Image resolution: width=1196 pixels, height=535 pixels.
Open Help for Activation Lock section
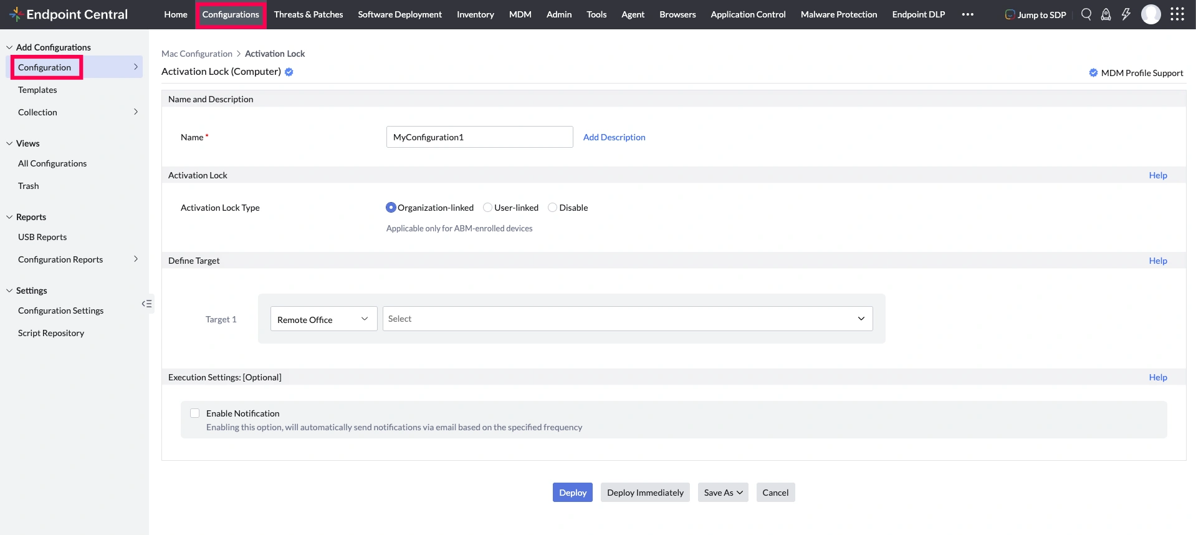click(1158, 175)
